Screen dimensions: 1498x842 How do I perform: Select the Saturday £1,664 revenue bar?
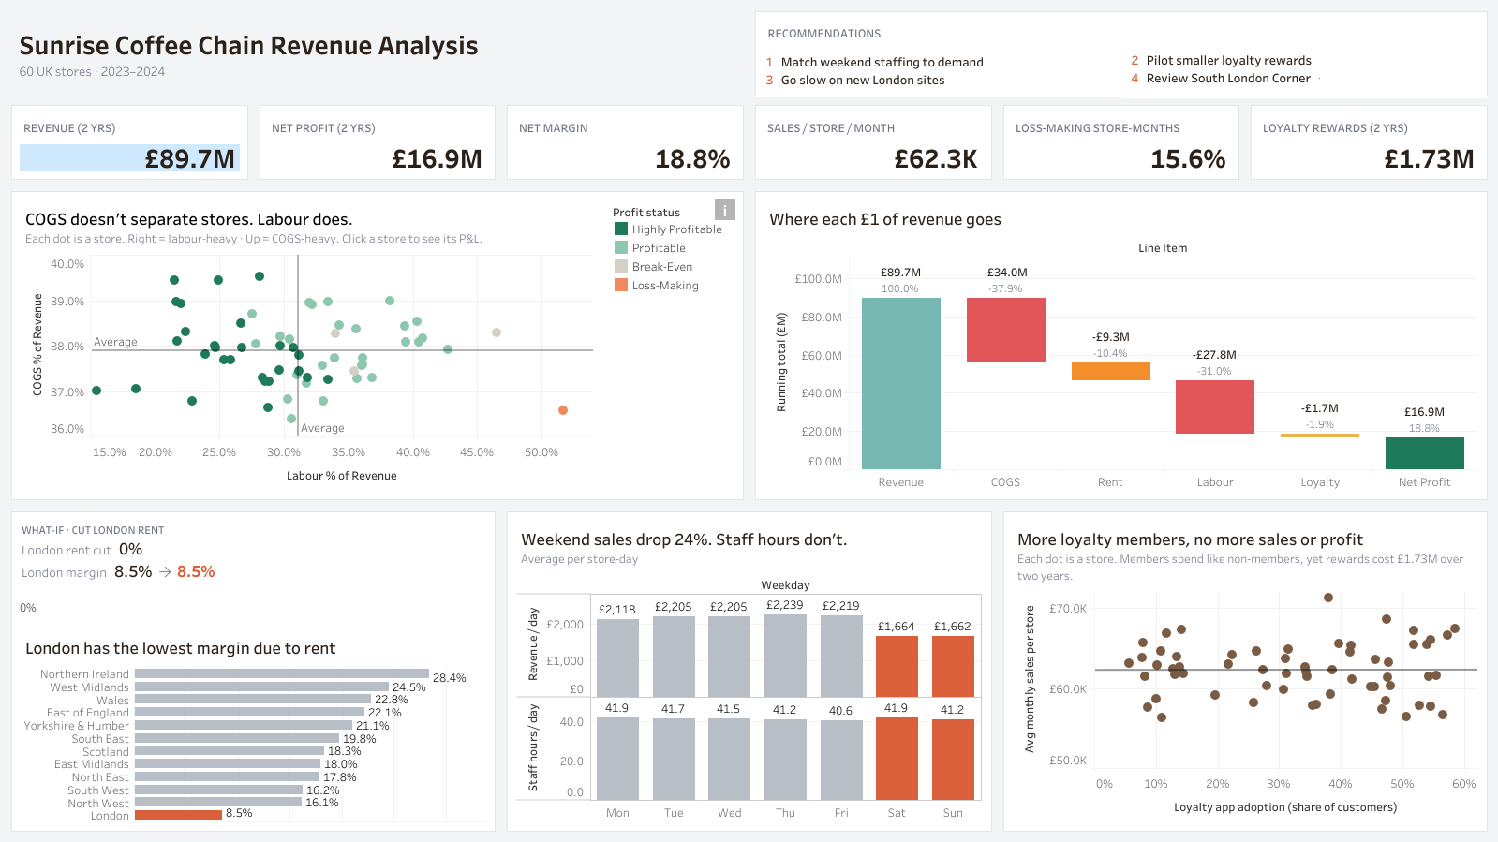[897, 666]
